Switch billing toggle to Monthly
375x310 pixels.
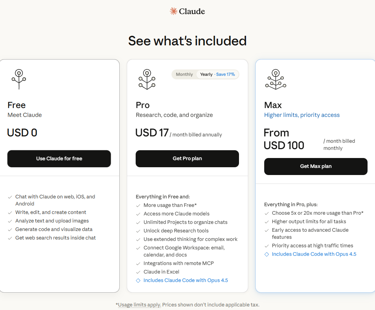(x=184, y=74)
